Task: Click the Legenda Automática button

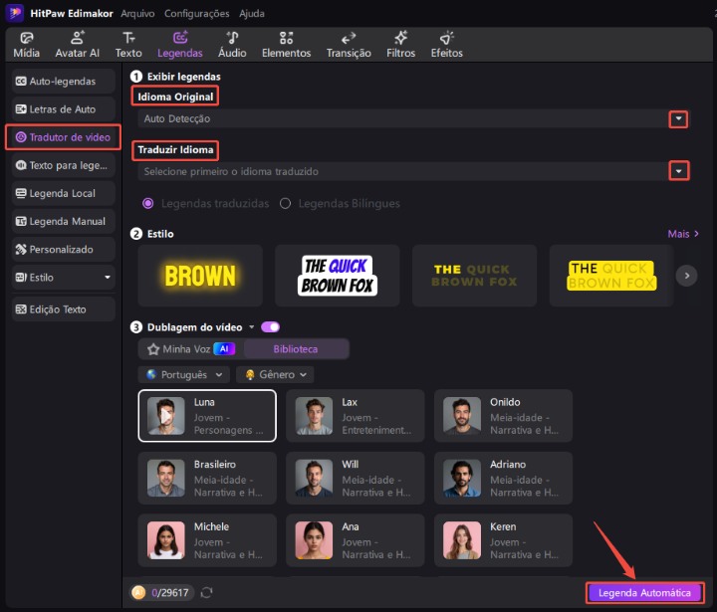Action: coord(644,593)
